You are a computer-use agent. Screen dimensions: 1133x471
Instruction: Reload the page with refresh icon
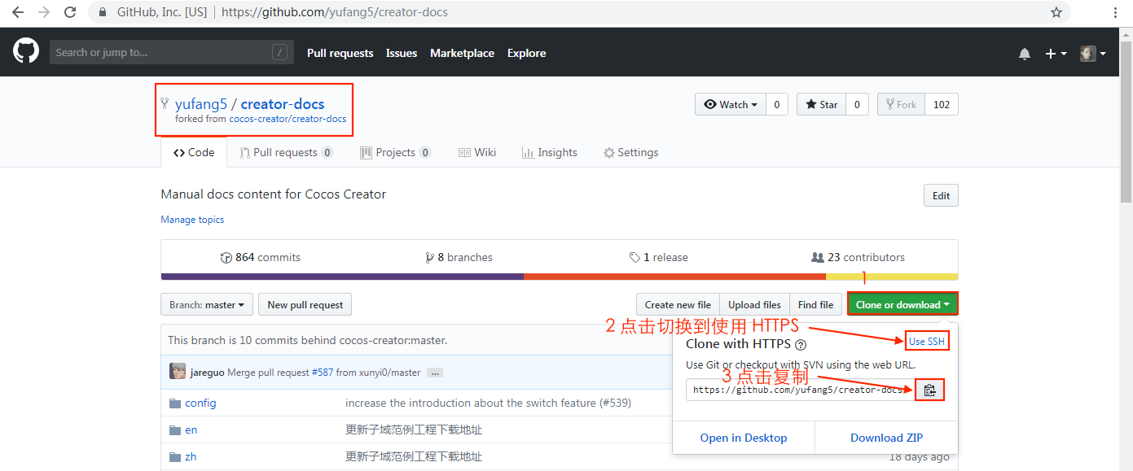71,12
